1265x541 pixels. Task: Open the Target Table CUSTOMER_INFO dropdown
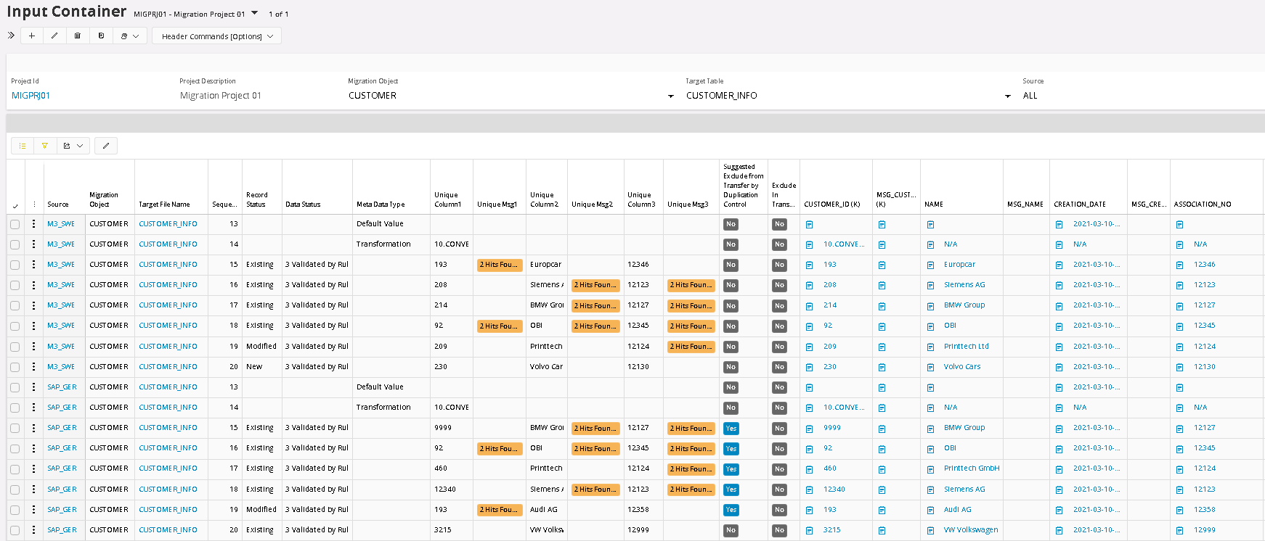tap(1007, 96)
